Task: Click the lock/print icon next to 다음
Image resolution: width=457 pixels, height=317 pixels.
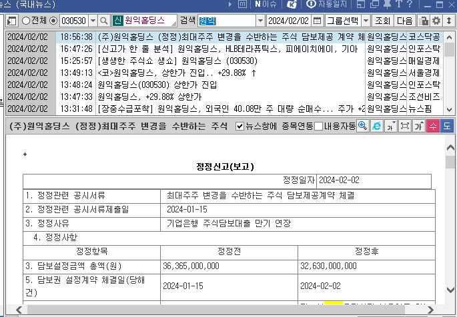Action: pos(424,21)
